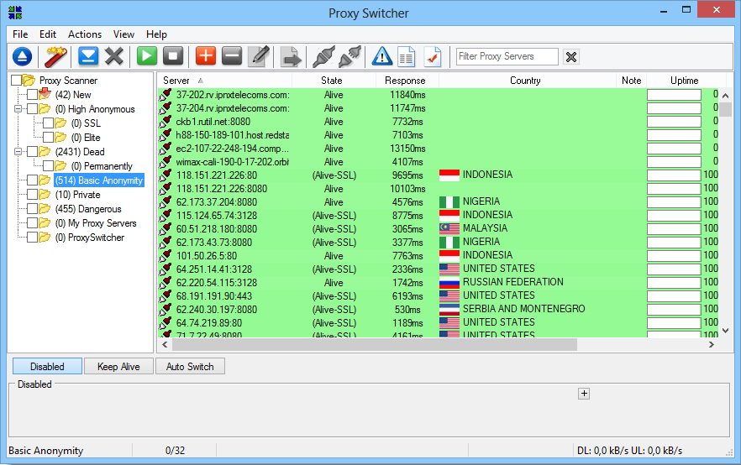Screen dimensions: 741x465
Task: Stop testing with the gray stop icon
Action: point(173,56)
